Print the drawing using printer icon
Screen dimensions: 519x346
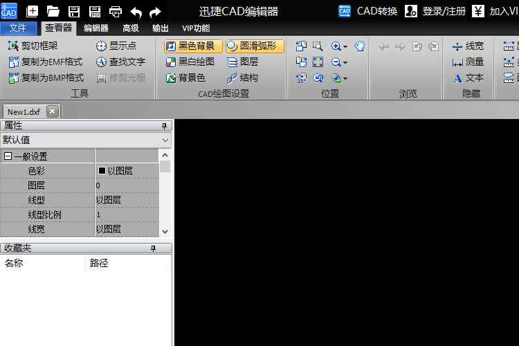(x=115, y=12)
